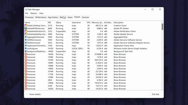
Task: Open the File menu
Action: pyautogui.click(x=27, y=13)
